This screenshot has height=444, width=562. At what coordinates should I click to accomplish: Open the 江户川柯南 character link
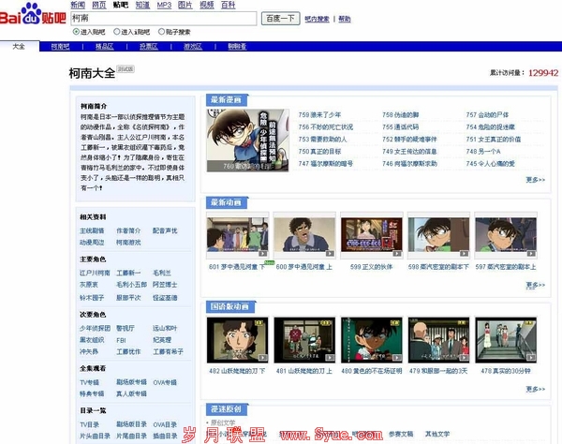coord(95,274)
